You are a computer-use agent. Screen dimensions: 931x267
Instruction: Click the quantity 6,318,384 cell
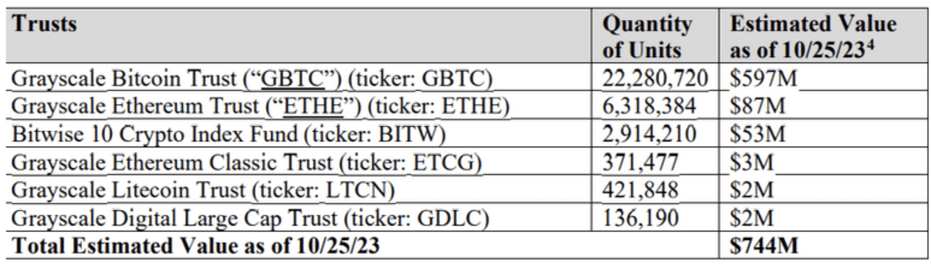[x=649, y=106]
